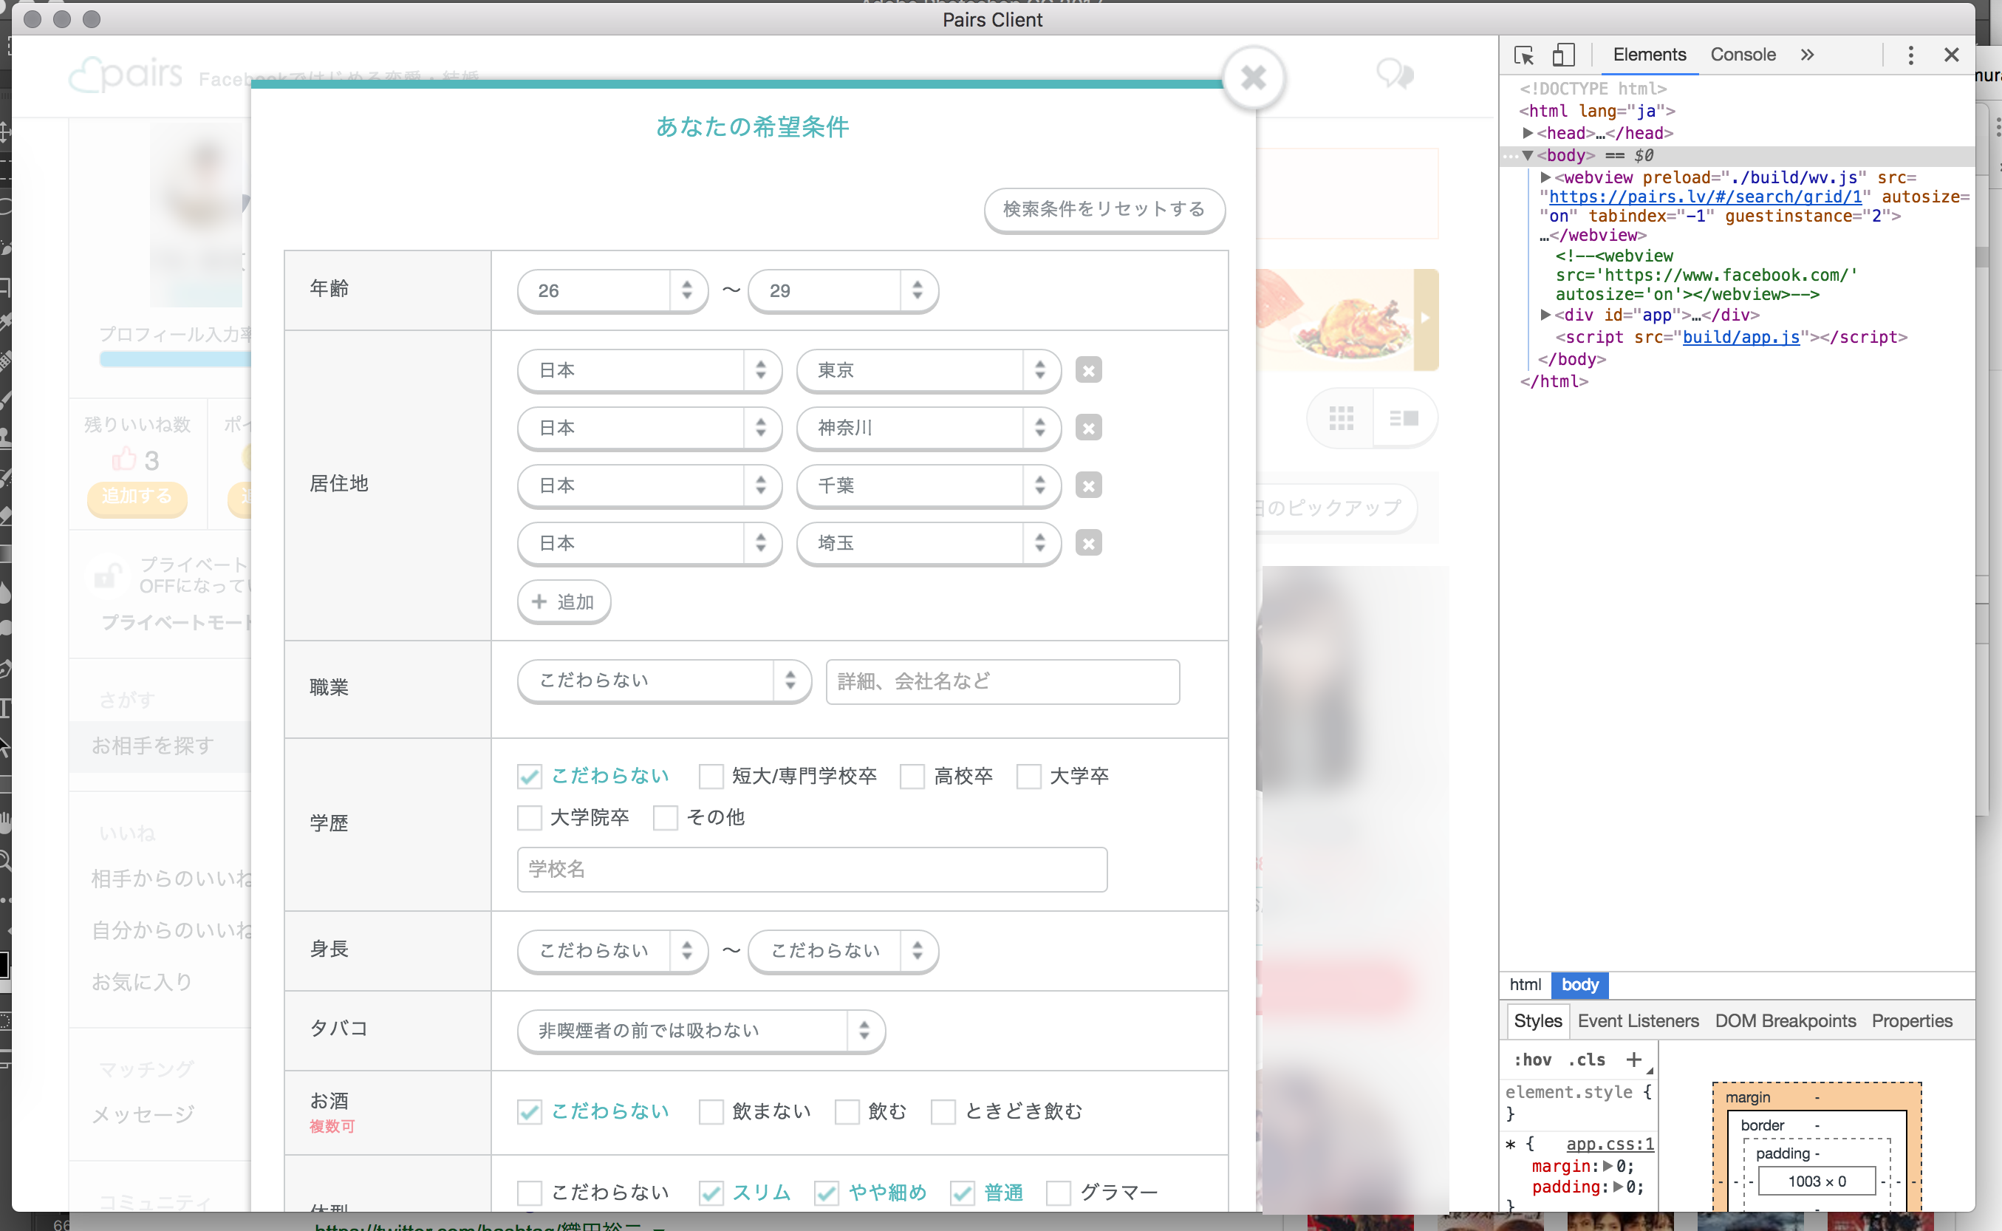Open 職業 こだわらない dropdown
Image resolution: width=2002 pixels, height=1231 pixels.
point(664,681)
